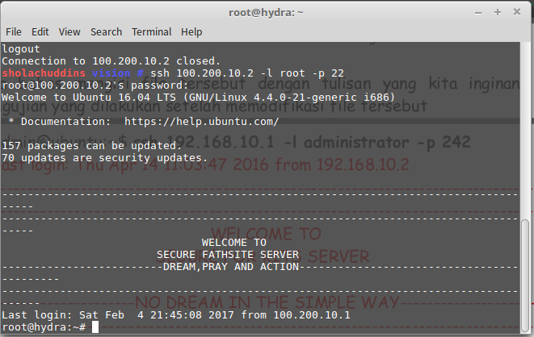534x337 pixels.
Task: Minimize the root@hydra terminal window
Action: pyautogui.click(x=478, y=13)
